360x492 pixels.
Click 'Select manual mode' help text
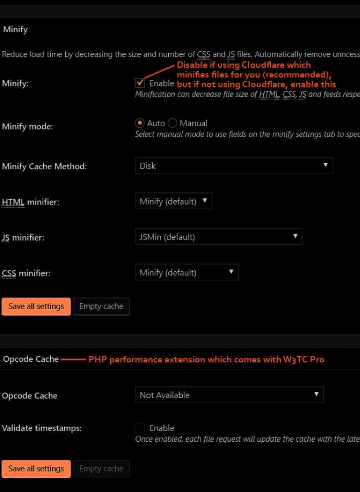(x=248, y=134)
